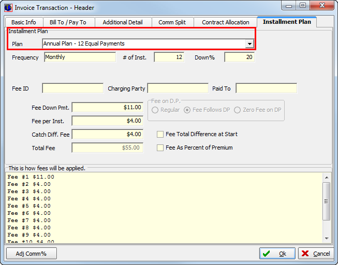Enable Fee Total Difference at Start
This screenshot has width=338, height=265.
160,134
